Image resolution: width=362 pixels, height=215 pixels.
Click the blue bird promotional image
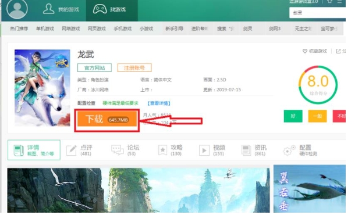[x=310, y=188]
